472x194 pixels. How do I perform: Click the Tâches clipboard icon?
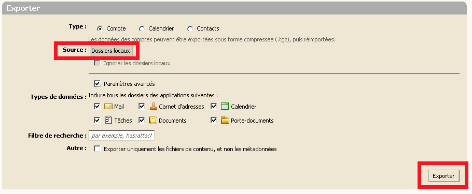click(x=108, y=120)
